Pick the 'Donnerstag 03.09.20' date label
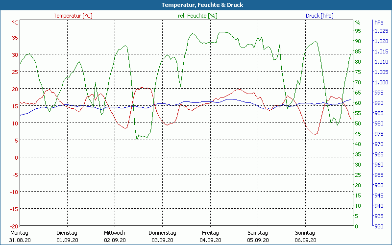Screen dimensions: 392x245 [162, 236]
